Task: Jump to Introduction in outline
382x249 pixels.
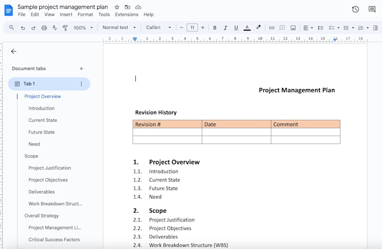Action: click(42, 108)
